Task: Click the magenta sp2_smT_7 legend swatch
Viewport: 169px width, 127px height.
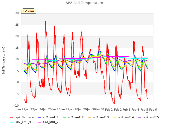Action: click(39, 122)
